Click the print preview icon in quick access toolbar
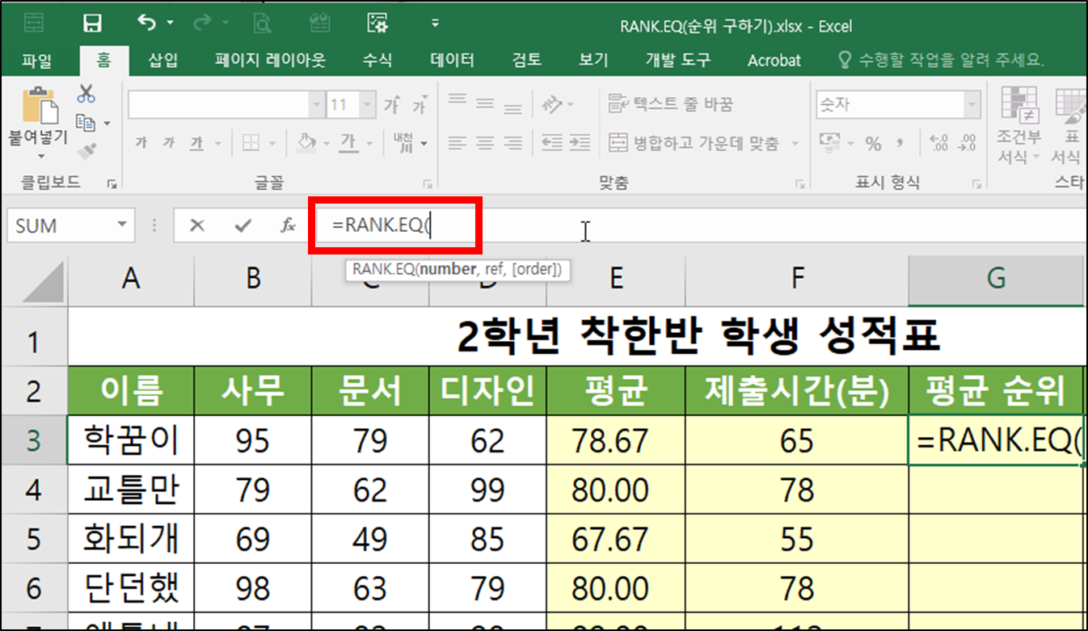The height and width of the screenshot is (631, 1088). click(261, 23)
